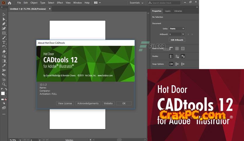
Task: Expand the toolbar double-arrow toggle
Action: tap(2, 7)
